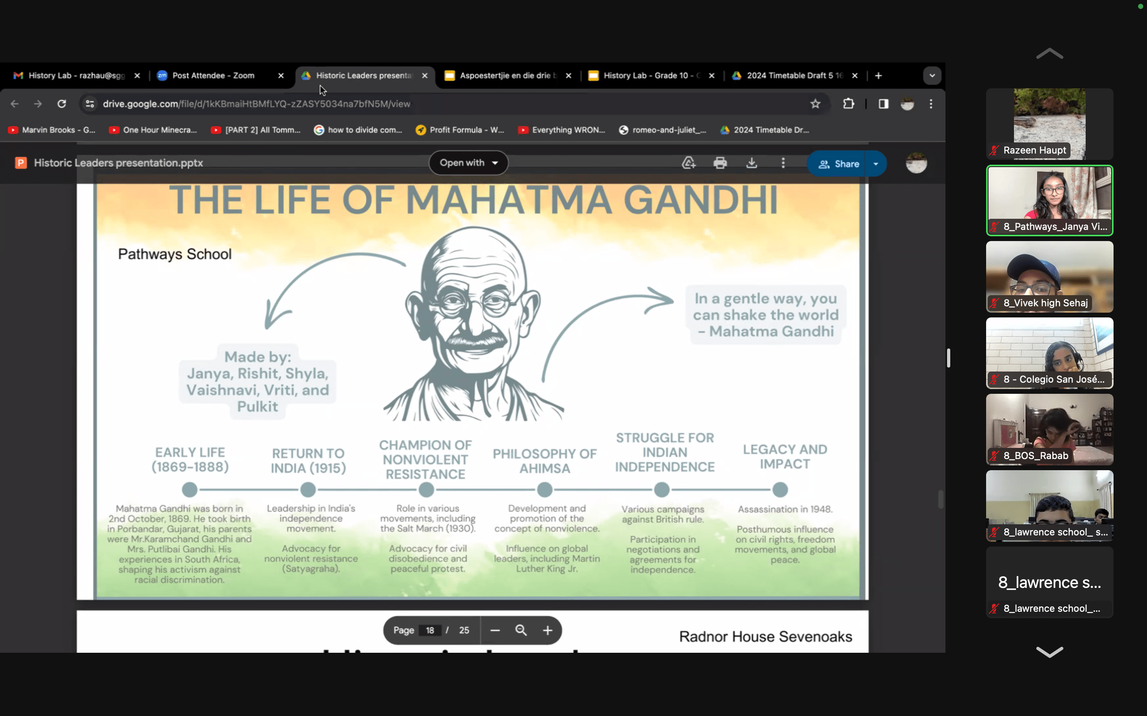Image resolution: width=1147 pixels, height=716 pixels.
Task: Print the presentation from the Drive toolbar
Action: 720,162
